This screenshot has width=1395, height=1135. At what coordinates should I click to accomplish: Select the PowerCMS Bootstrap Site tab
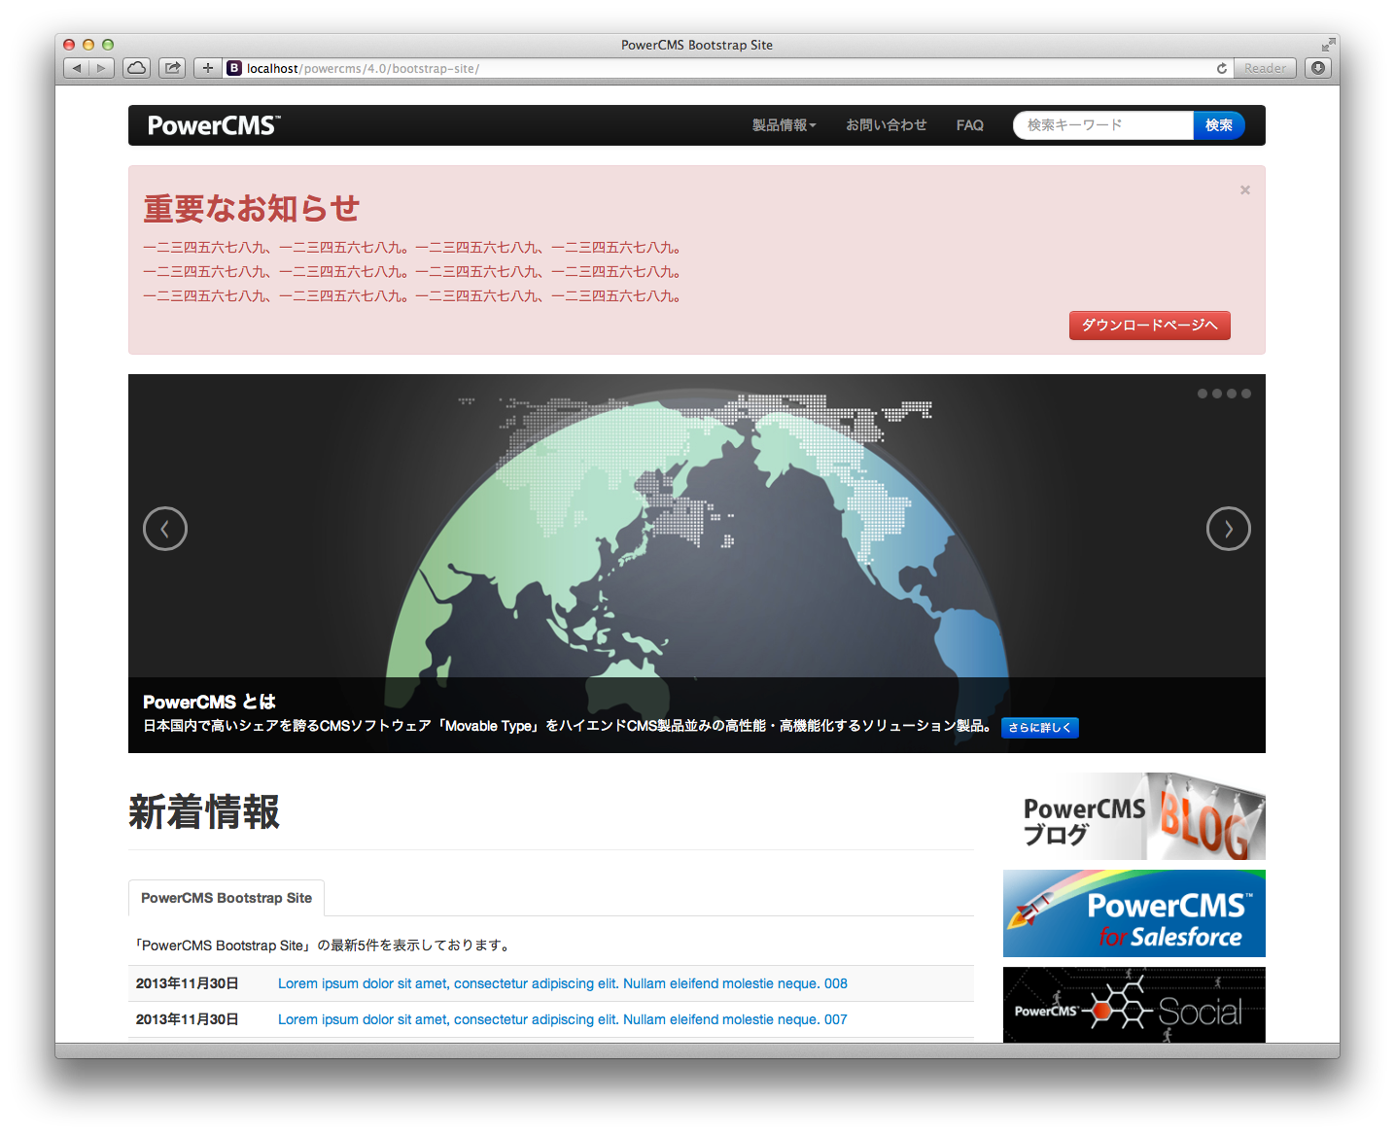227,898
